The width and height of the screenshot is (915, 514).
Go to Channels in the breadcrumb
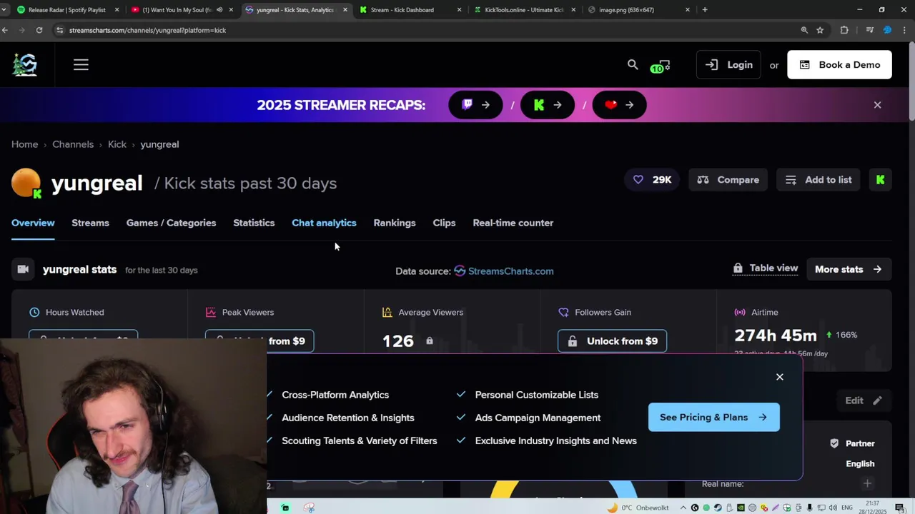coord(73,144)
